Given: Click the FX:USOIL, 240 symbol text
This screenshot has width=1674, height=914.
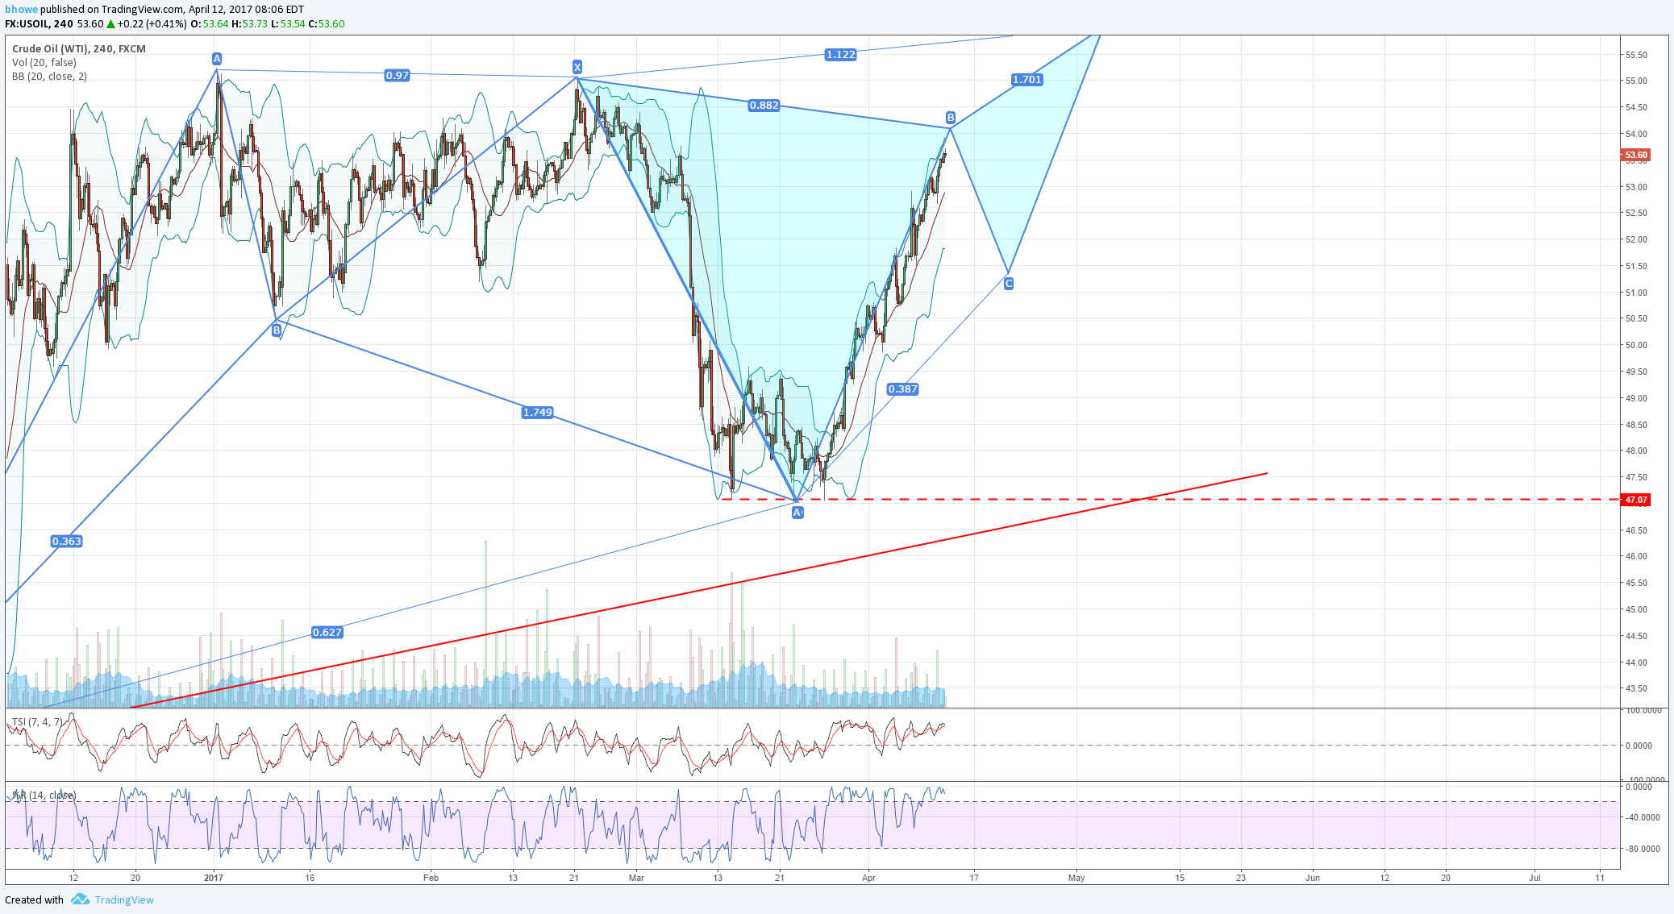Looking at the screenshot, I should (39, 24).
